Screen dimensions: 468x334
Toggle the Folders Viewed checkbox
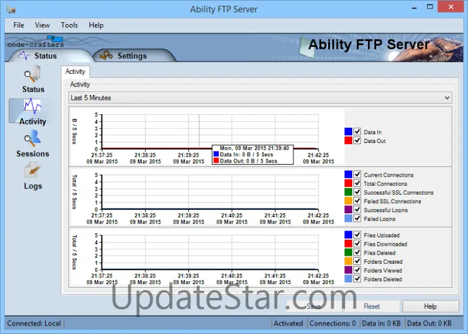coord(357,270)
